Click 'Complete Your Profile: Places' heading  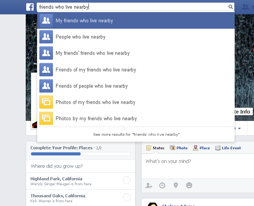[61, 148]
